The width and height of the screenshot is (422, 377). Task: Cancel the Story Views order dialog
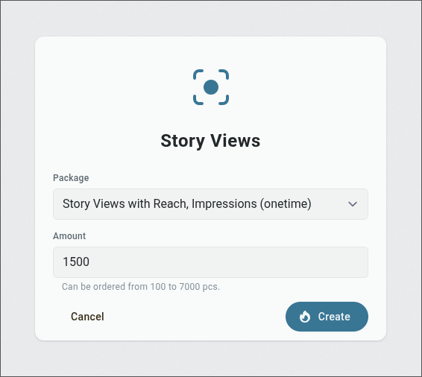[87, 317]
